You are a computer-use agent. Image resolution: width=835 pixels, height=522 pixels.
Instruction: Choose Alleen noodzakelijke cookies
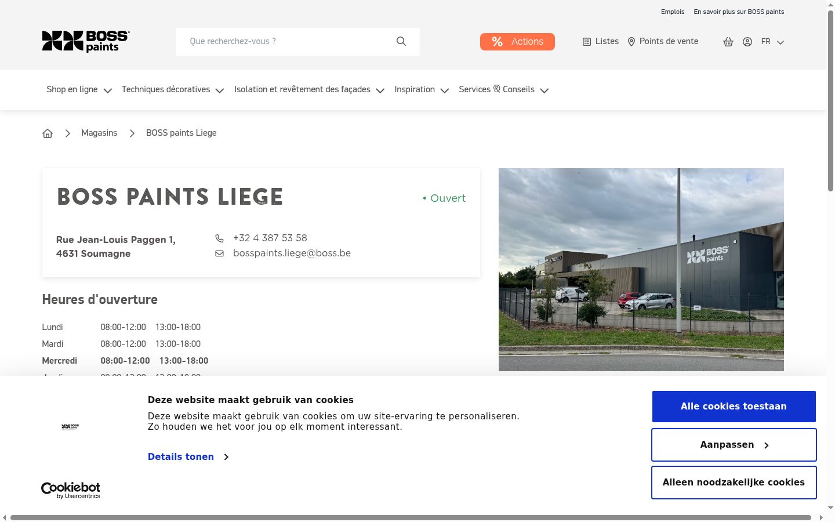734,483
